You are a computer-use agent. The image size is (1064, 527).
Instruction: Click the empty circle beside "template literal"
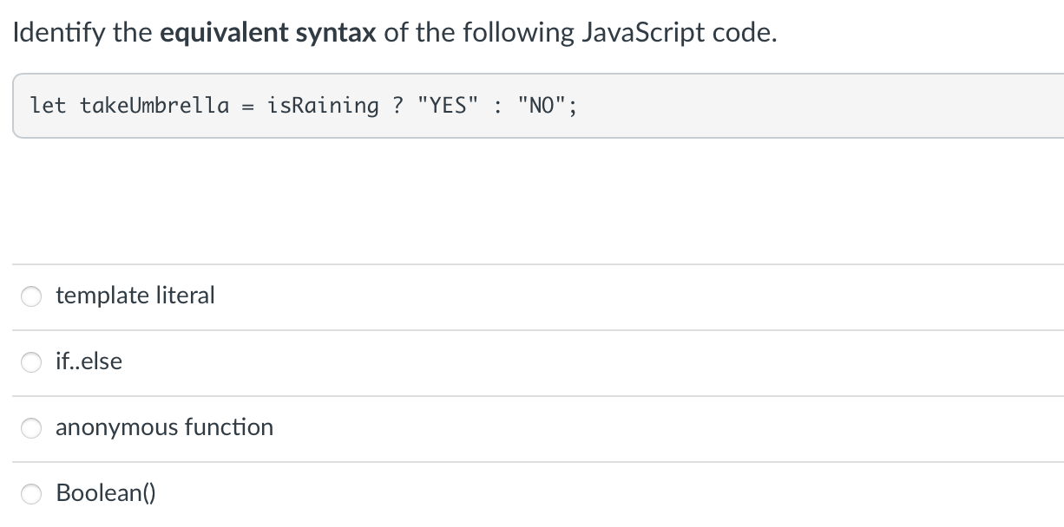31,296
